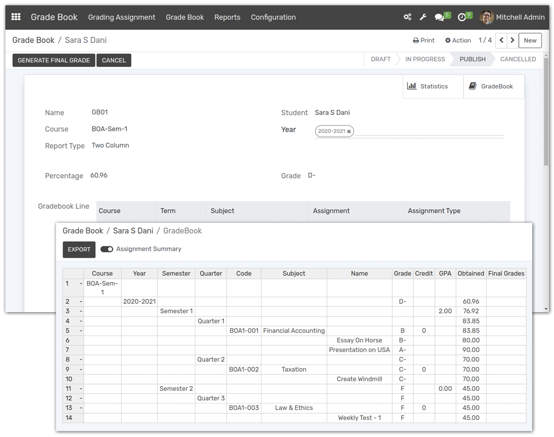
Task: Open activities via the clock icon
Action: pos(461,17)
